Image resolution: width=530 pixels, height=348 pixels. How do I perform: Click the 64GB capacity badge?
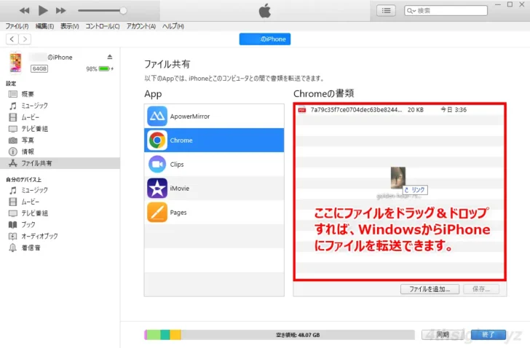pos(39,68)
